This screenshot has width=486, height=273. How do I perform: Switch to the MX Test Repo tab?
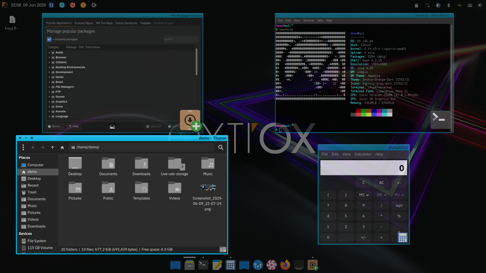point(104,23)
